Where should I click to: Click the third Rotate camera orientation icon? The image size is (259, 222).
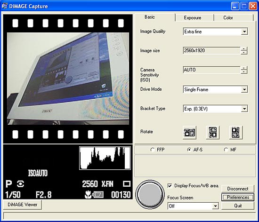[x=236, y=133]
